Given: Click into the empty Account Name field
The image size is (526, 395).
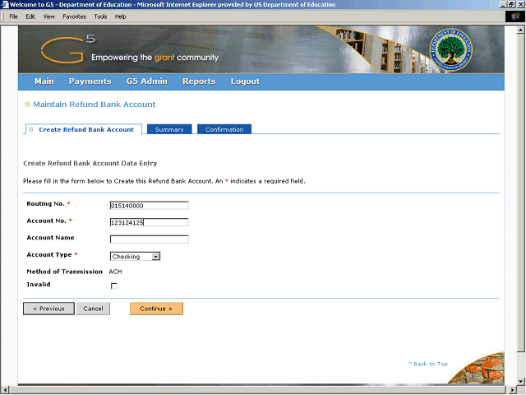Looking at the screenshot, I should click(150, 239).
